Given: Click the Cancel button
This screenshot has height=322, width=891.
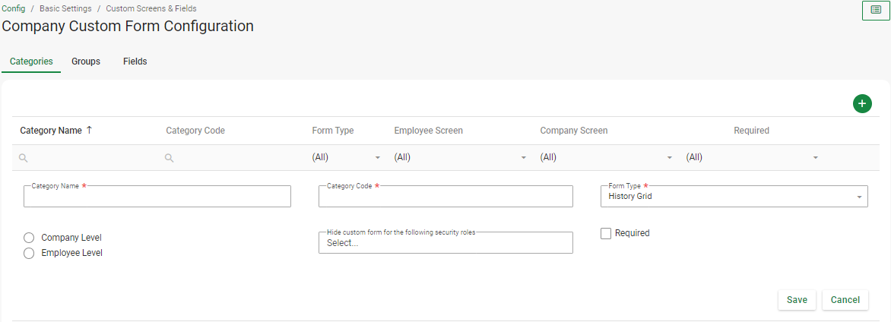Looking at the screenshot, I should (845, 300).
